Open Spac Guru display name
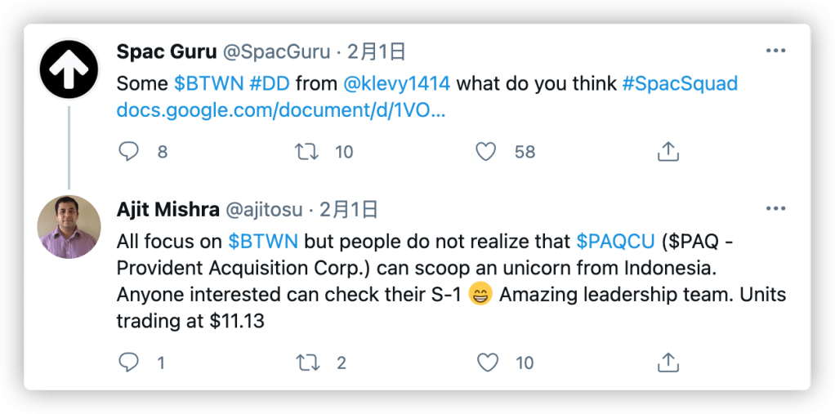Screen dimensions: 835x414 [x=166, y=52]
